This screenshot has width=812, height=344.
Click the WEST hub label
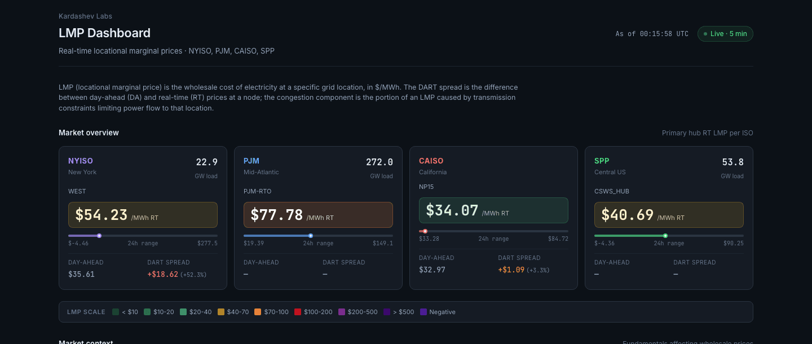coord(77,191)
